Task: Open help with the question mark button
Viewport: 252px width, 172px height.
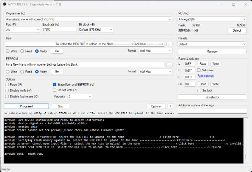Action: pos(171,106)
